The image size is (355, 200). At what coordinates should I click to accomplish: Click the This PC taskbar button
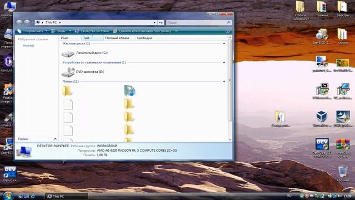[x=67, y=196]
